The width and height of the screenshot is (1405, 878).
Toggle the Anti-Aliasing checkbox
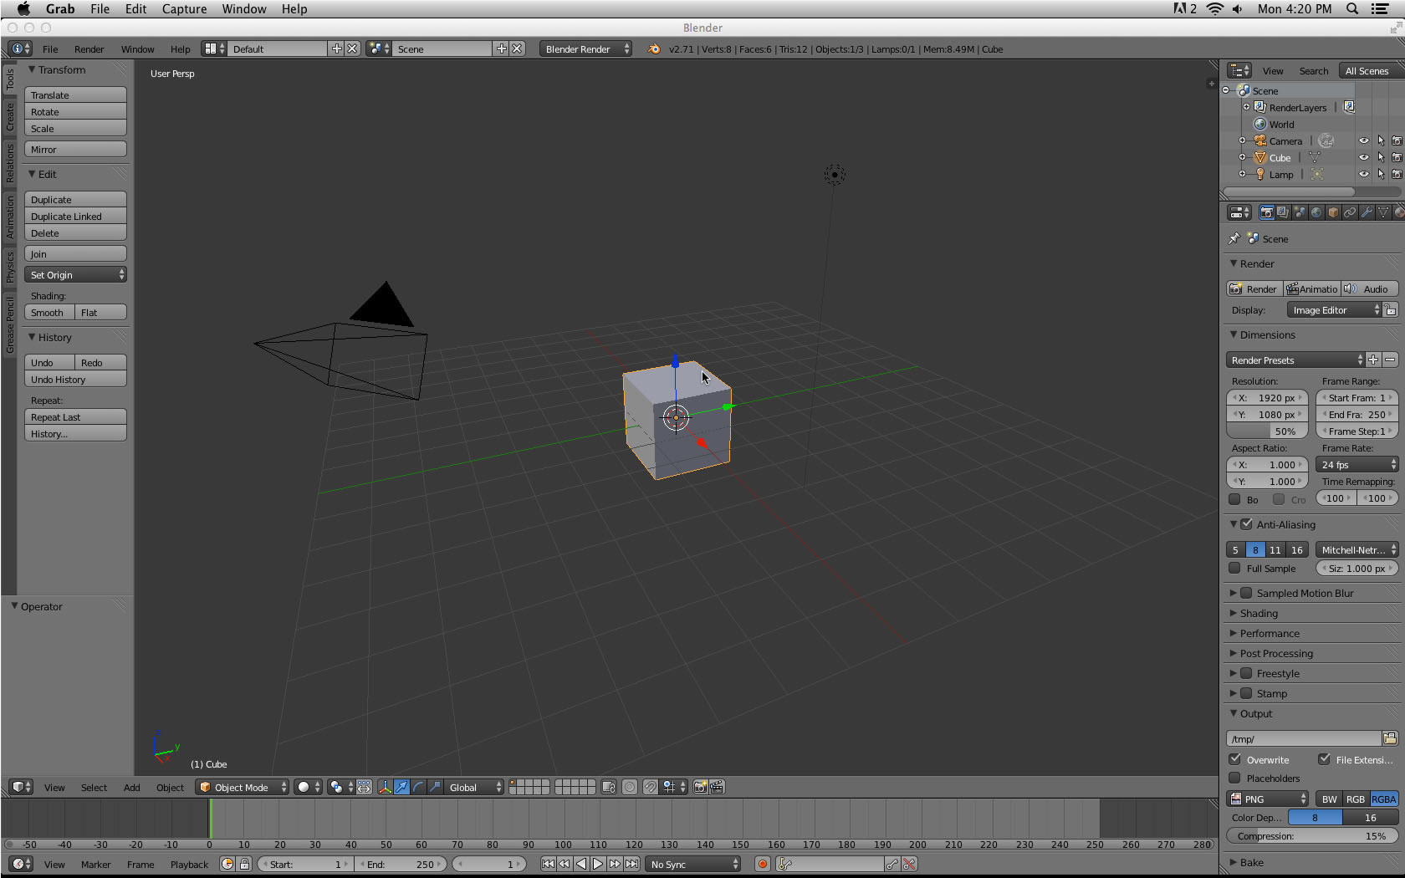point(1246,524)
